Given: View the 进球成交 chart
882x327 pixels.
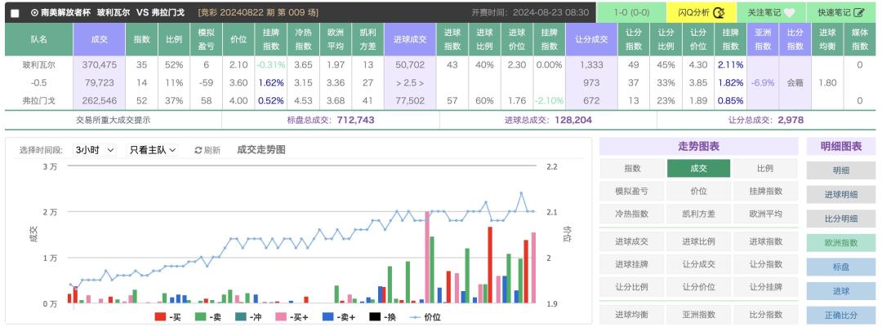Looking at the screenshot, I should (x=632, y=241).
